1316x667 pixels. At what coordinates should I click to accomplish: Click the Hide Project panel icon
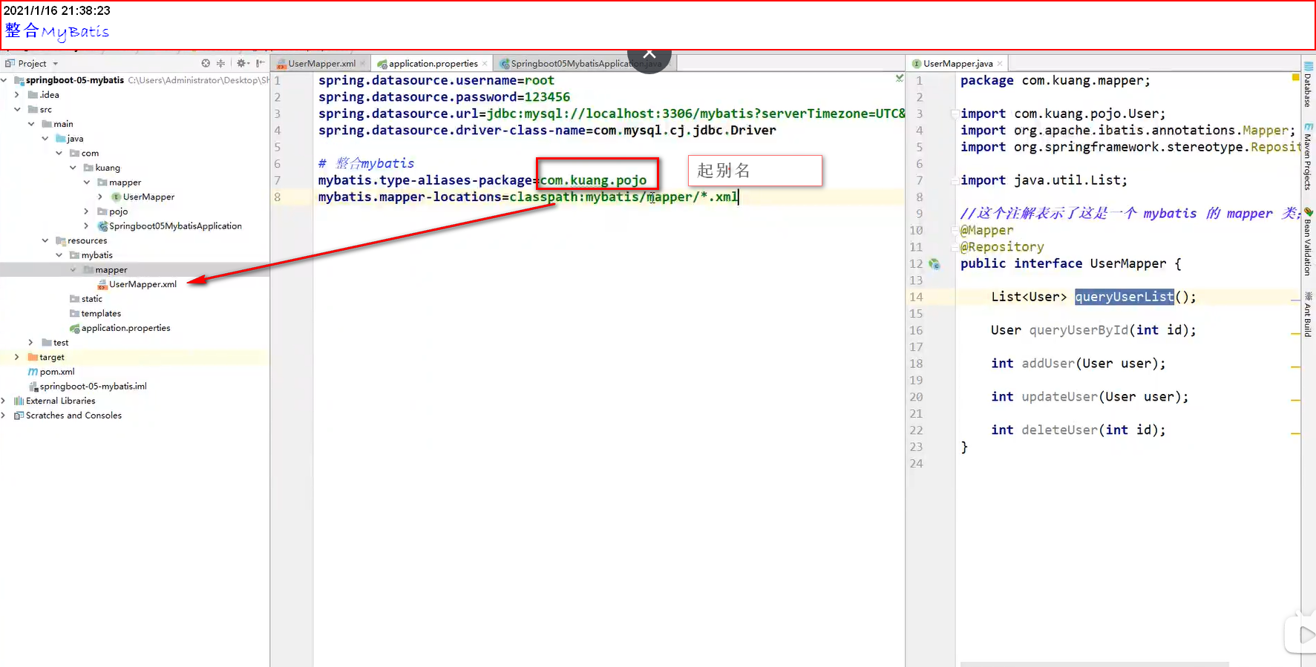260,63
